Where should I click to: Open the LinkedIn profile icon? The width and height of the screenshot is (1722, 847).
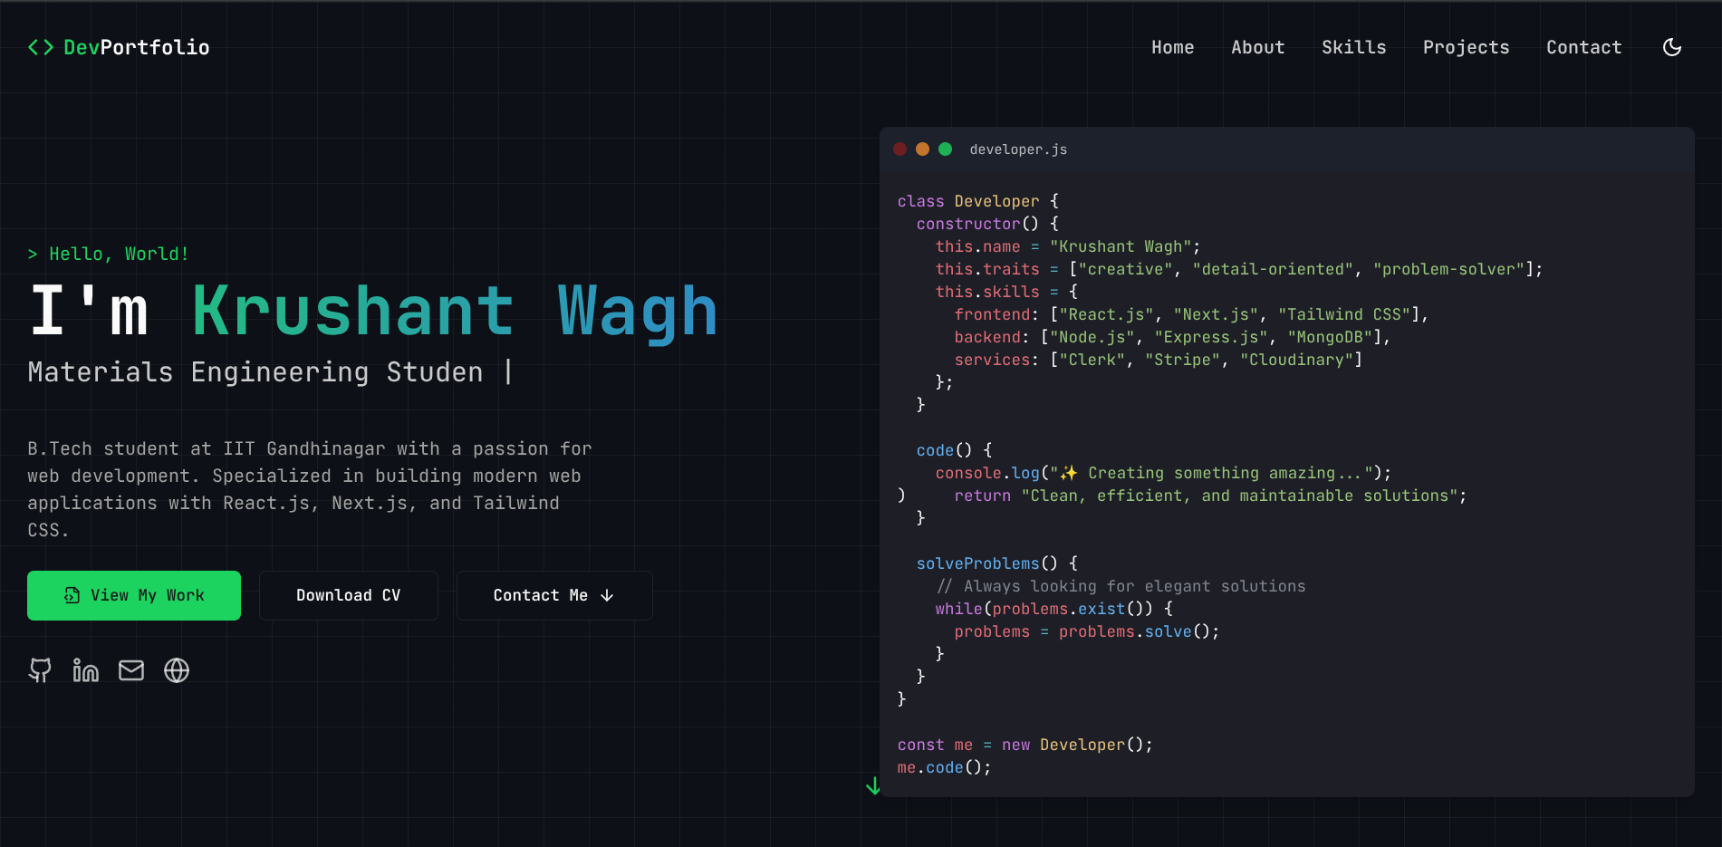point(86,670)
